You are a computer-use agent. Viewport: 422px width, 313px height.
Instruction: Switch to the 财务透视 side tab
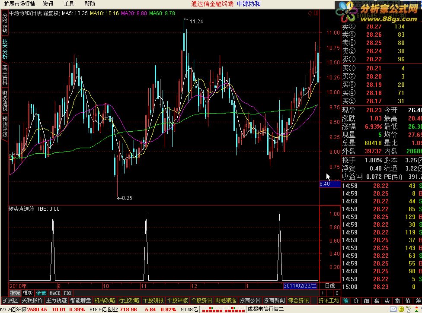[x=5, y=101]
